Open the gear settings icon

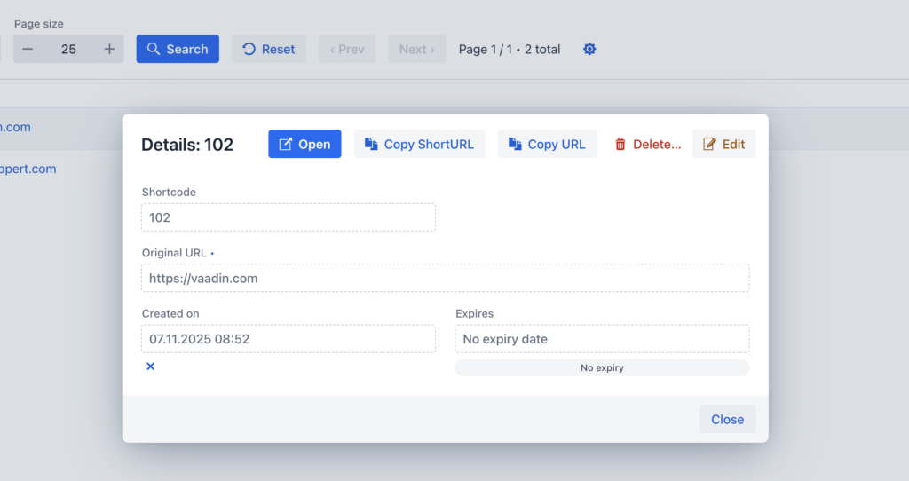pos(589,49)
